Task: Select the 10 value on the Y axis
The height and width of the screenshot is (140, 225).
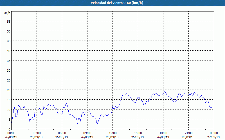Action: [x=9, y=109]
